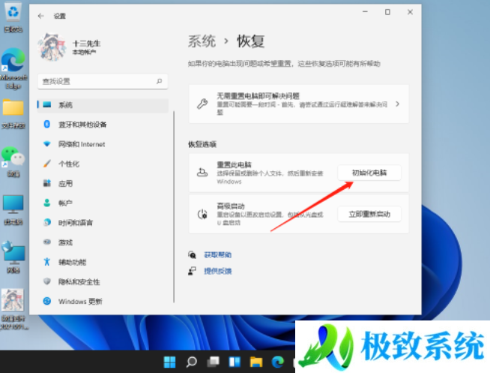Screen dimensions: 490x373
Task: Expand the troubleshoot card chevron arrow
Action: click(x=398, y=104)
